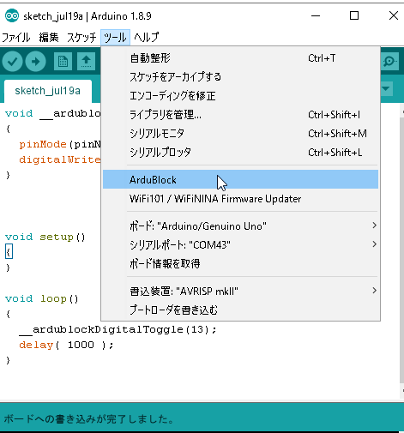The height and width of the screenshot is (433, 404).
Task: Launch シリアルプロッタ from the menu
Action: [x=240, y=153]
